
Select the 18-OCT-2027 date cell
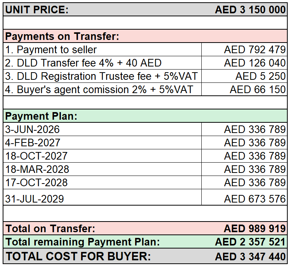coord(102,156)
